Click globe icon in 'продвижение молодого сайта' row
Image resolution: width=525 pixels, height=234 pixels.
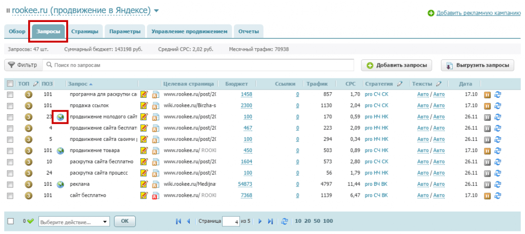[60, 117]
